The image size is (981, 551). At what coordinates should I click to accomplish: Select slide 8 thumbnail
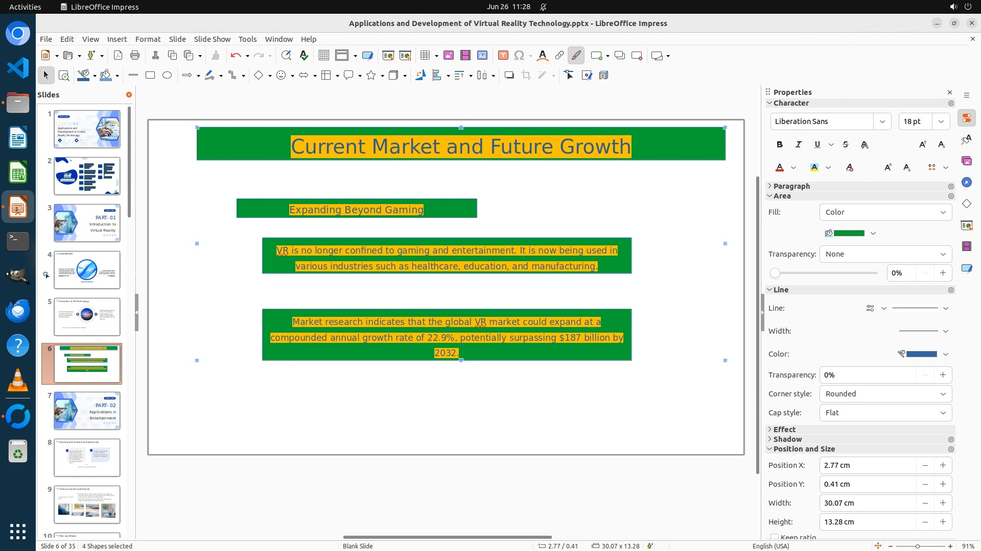87,458
